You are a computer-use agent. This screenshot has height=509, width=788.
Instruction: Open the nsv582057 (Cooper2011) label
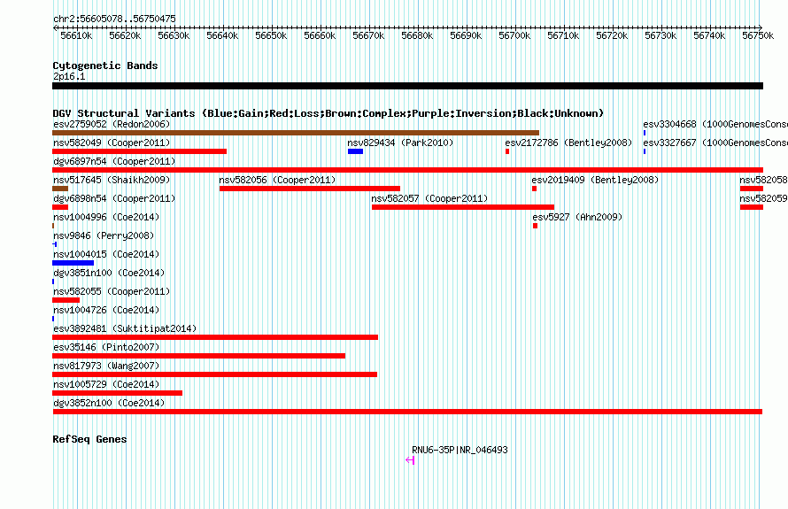429,198
